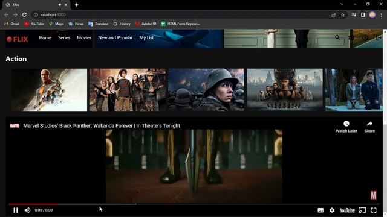Select the soldier in helmet movie thumbnail
This screenshot has width=387, height=217.
(206, 90)
